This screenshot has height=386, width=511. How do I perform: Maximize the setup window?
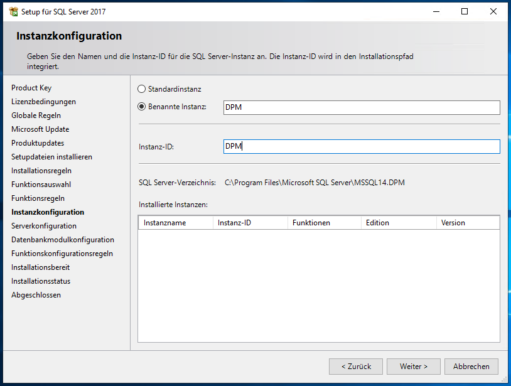[x=465, y=12]
